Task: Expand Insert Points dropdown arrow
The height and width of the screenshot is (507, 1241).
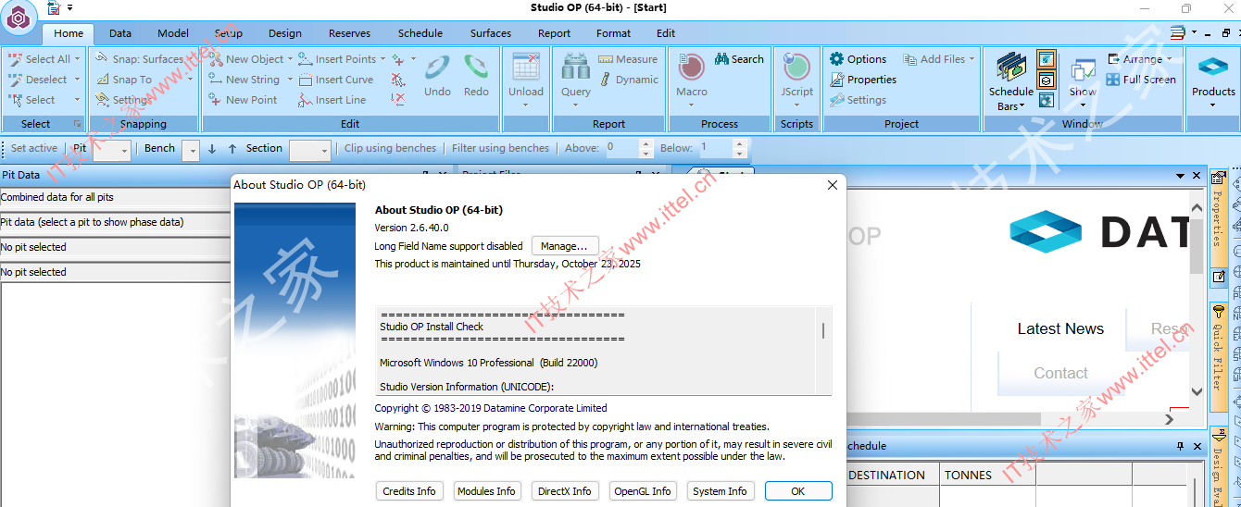Action: (382, 59)
